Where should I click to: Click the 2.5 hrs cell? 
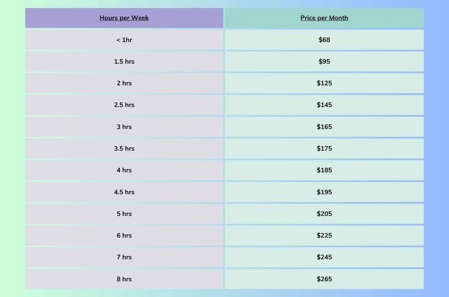124,105
